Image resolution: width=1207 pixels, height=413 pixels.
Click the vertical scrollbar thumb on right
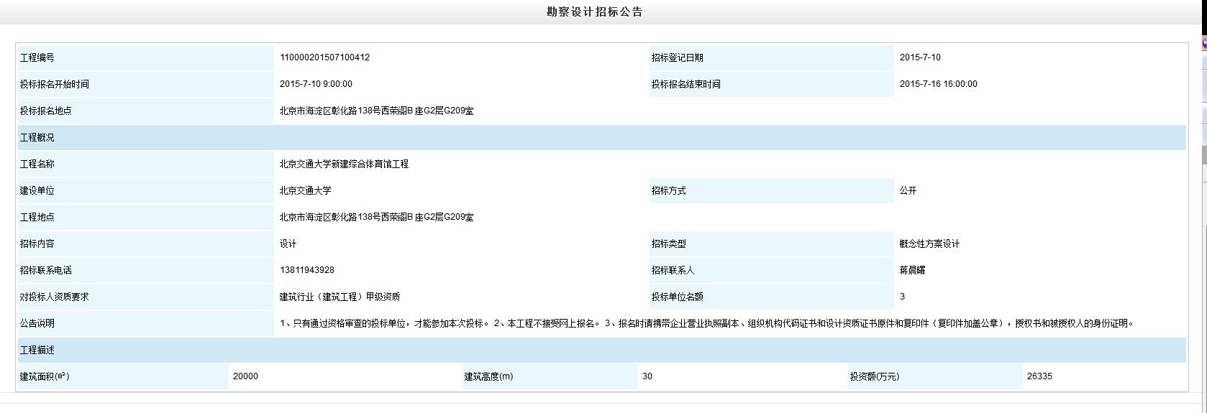coord(1203,154)
